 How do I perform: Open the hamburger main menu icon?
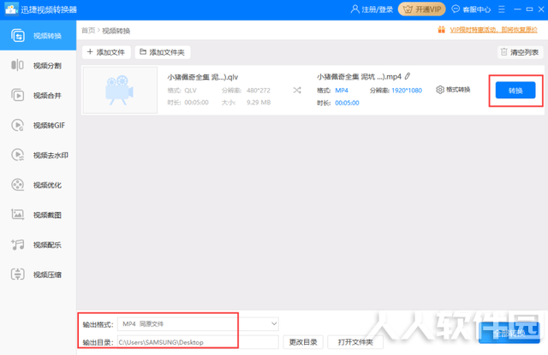coord(502,9)
